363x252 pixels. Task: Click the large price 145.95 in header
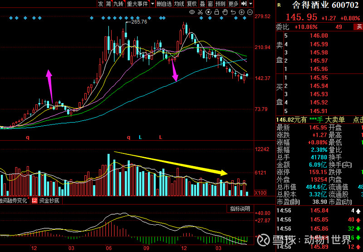(x=301, y=17)
